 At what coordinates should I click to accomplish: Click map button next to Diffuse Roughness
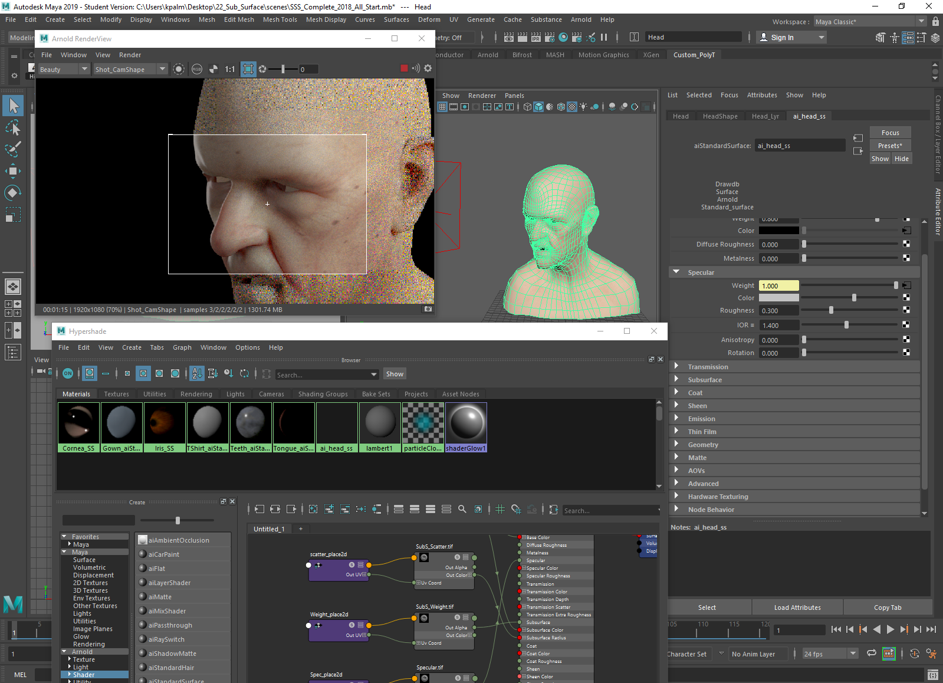(x=906, y=244)
